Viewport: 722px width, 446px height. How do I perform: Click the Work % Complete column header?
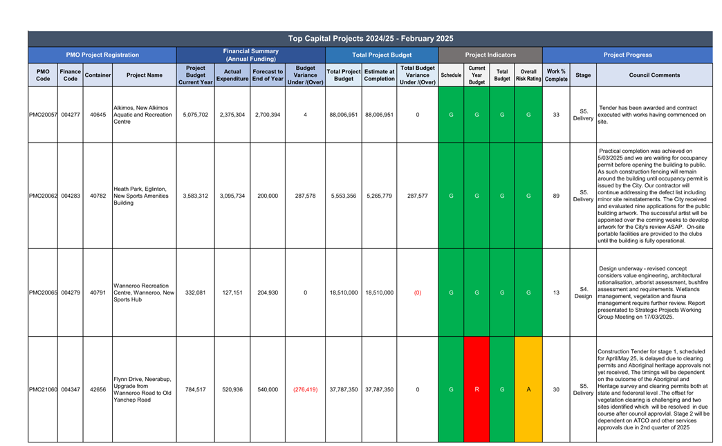556,75
